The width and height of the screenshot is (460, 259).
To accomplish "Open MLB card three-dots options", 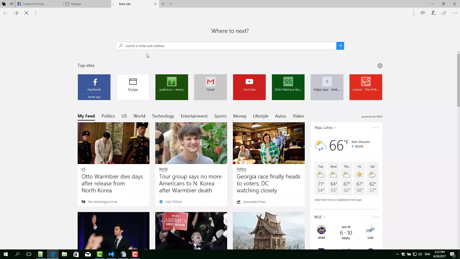I will pos(376,217).
